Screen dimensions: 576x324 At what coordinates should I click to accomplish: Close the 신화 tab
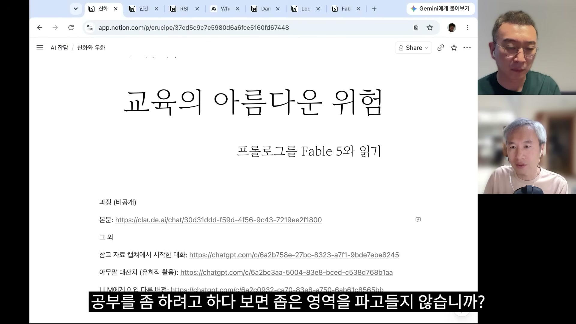point(116,9)
